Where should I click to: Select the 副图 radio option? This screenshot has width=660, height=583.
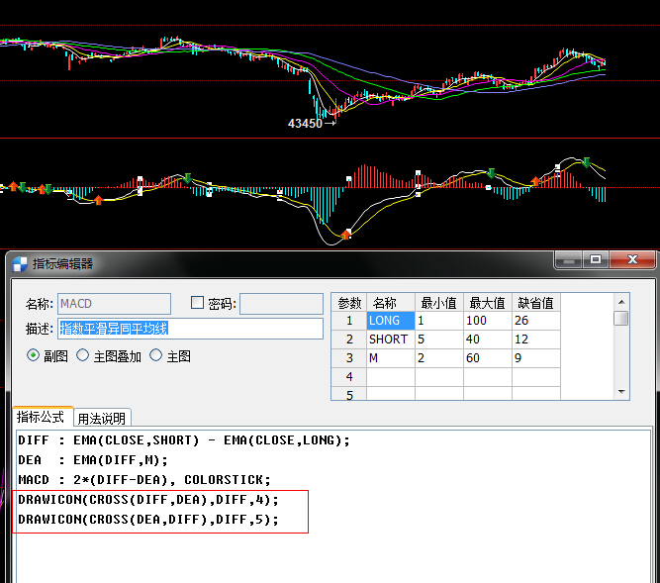pyautogui.click(x=34, y=355)
